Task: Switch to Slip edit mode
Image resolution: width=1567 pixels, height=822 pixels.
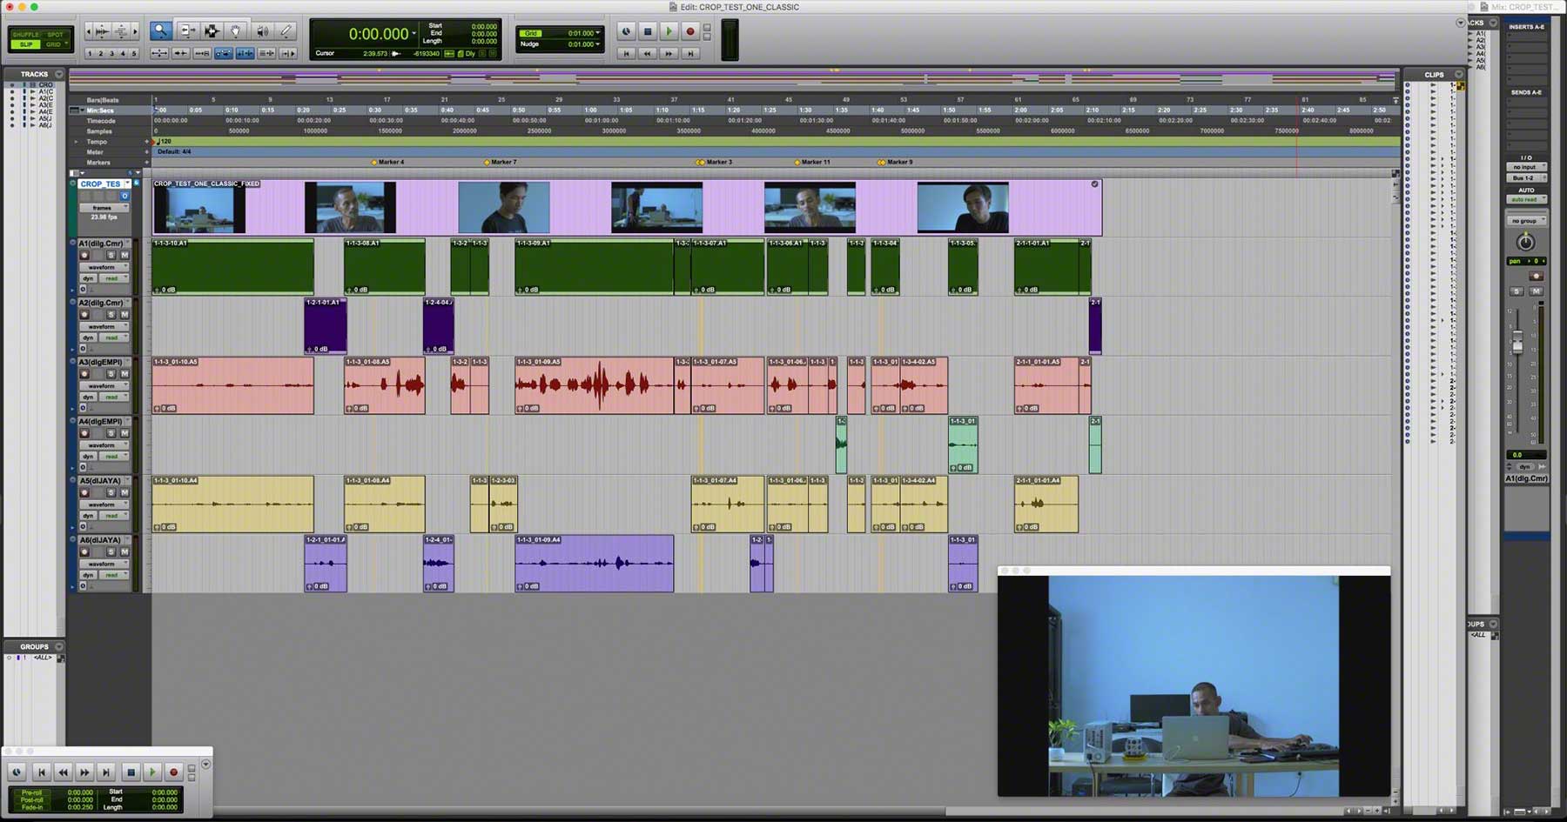Action: tap(26, 44)
